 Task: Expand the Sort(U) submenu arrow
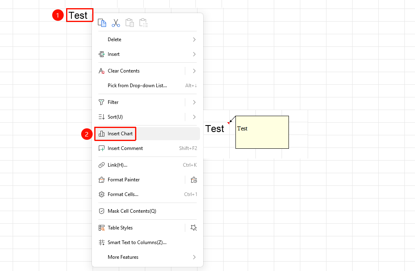coord(194,117)
